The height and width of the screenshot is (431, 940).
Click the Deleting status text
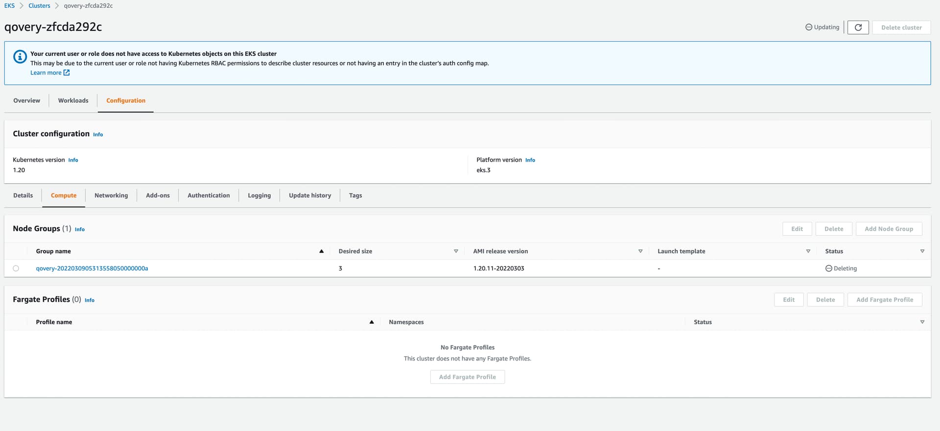tap(845, 268)
